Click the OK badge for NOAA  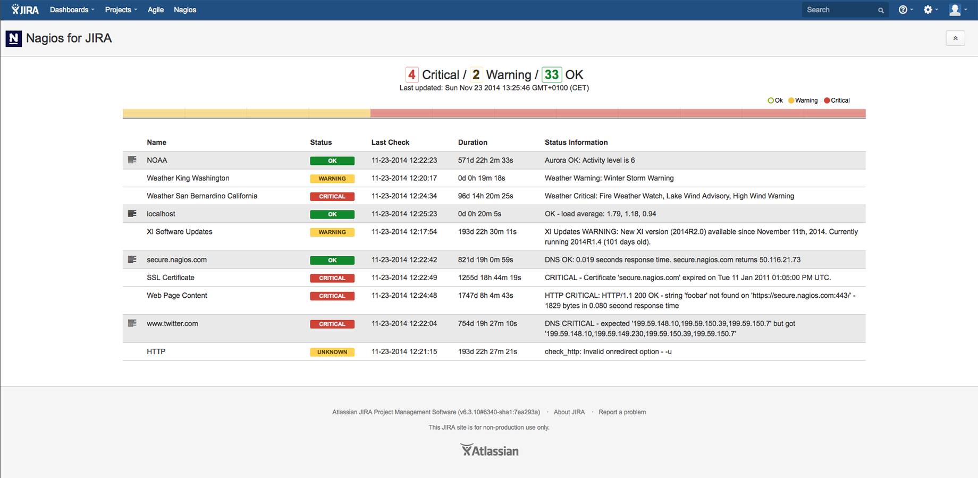pos(332,161)
